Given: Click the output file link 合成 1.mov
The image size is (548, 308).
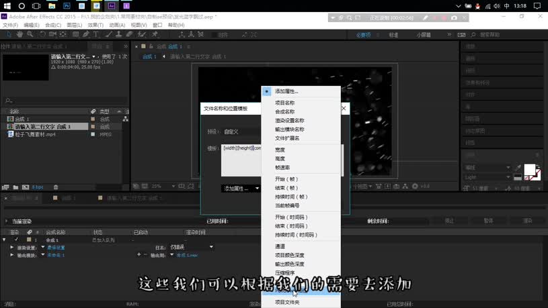Looking at the screenshot, I should [187, 256].
